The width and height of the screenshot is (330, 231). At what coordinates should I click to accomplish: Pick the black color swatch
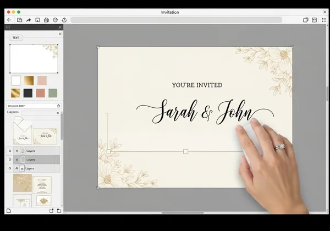(28, 93)
